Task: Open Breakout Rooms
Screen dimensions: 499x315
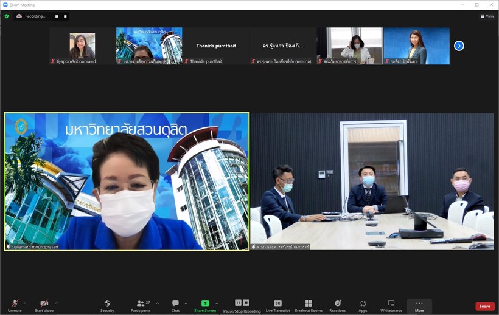Action: [x=309, y=306]
